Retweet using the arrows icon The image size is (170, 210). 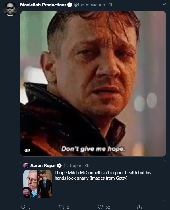tap(62, 207)
